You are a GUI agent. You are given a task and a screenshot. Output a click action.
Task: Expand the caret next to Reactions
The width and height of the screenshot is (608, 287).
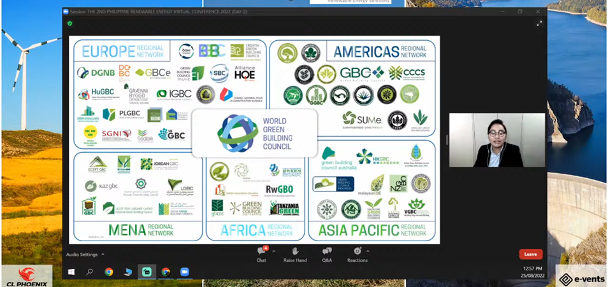pyautogui.click(x=368, y=251)
